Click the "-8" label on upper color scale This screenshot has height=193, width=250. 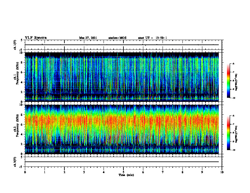(x=233, y=81)
